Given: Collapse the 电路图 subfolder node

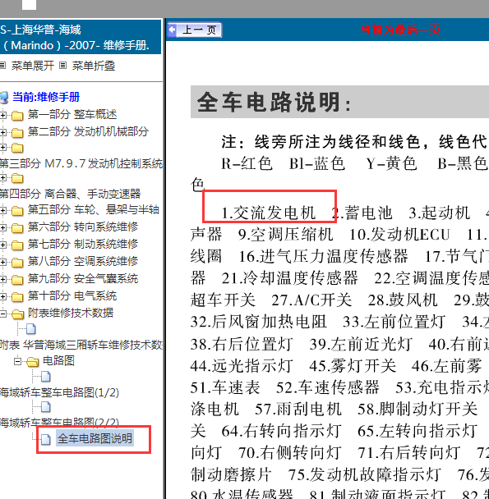Looking at the screenshot, I should pyautogui.click(x=18, y=361).
